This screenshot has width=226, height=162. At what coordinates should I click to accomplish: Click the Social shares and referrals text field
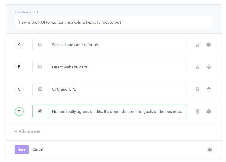[118, 44]
